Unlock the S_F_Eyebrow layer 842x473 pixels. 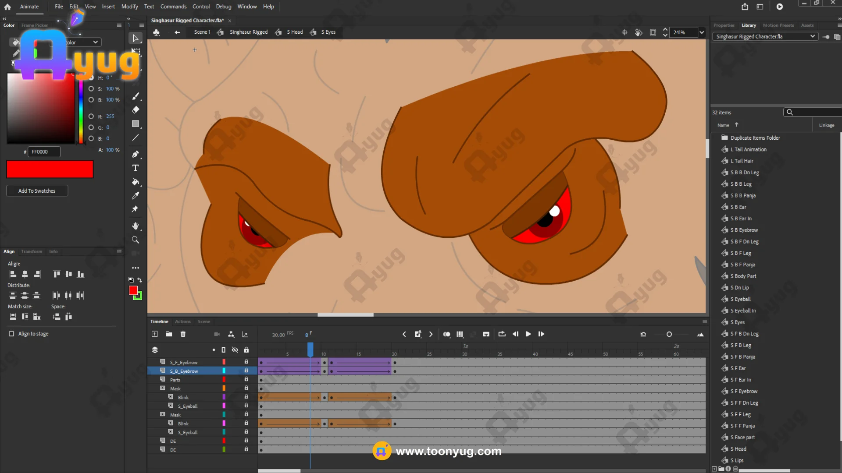[x=246, y=362]
